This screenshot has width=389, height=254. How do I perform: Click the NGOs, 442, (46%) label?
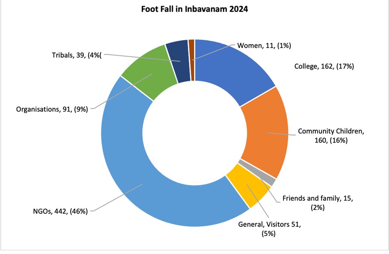click(x=61, y=211)
